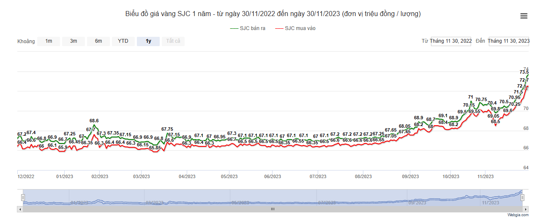This screenshot has width=548, height=220.
Task: Click the 69.6 data label
Action: (508, 110)
